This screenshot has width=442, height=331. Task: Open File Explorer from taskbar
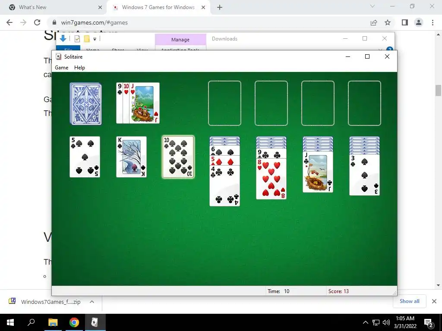pos(53,322)
